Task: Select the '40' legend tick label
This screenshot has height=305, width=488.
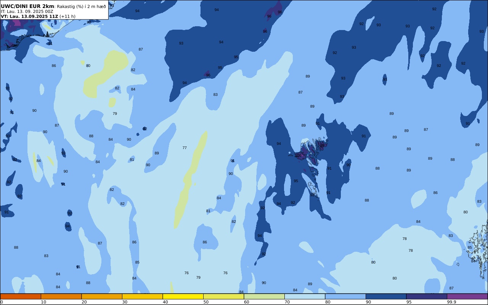Action: click(165, 302)
